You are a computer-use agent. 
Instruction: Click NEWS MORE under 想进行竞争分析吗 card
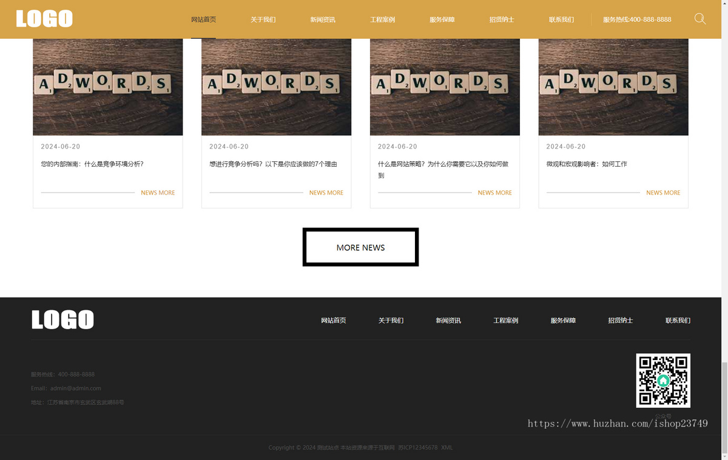coord(326,193)
